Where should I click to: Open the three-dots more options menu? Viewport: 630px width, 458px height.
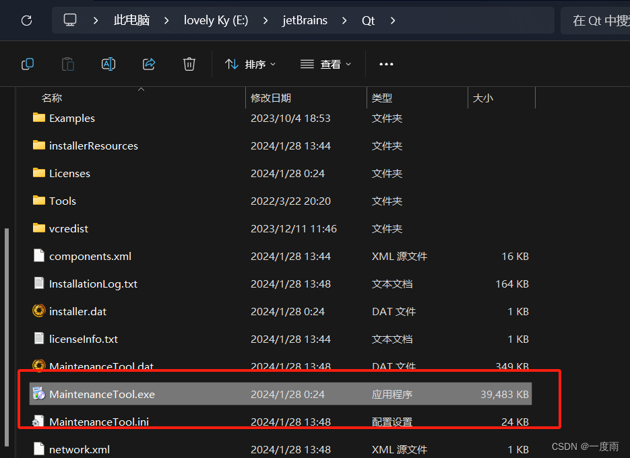point(387,64)
